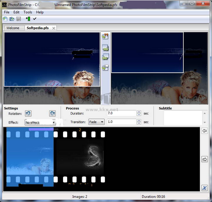
Task: Copy end position to start icon
Action: coord(106,57)
